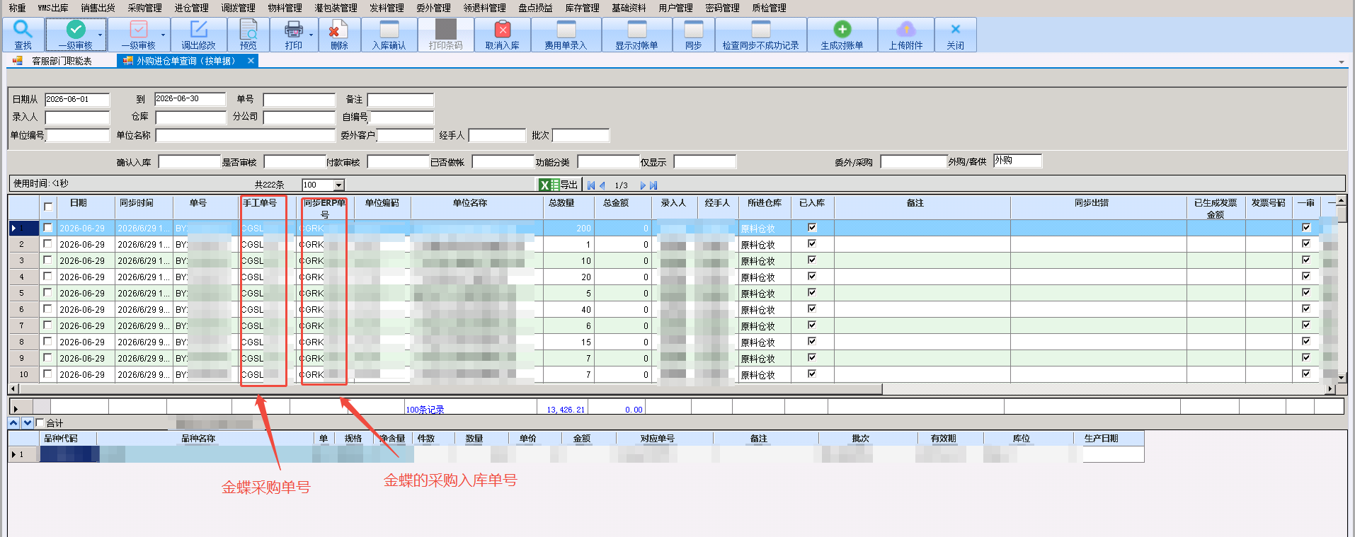Image resolution: width=1355 pixels, height=537 pixels.
Task: Expand the 打印 button dropdown arrow
Action: (311, 34)
